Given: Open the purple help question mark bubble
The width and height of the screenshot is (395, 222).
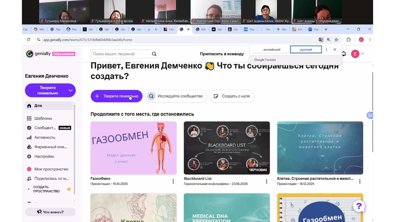Looking at the screenshot, I should pos(359,206).
